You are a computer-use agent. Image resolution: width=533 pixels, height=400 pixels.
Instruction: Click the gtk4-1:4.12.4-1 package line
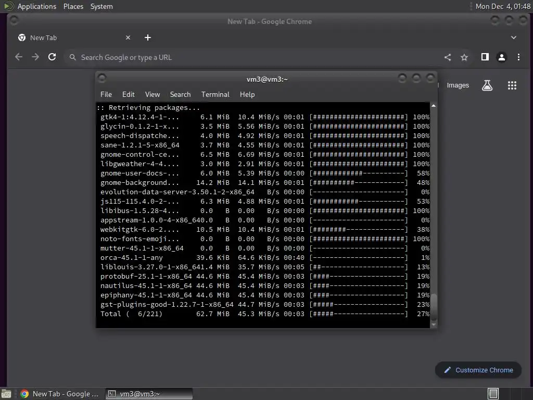click(265, 117)
